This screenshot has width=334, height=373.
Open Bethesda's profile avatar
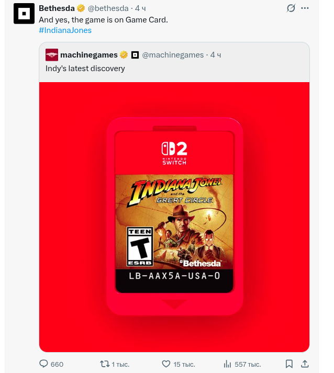click(x=24, y=14)
